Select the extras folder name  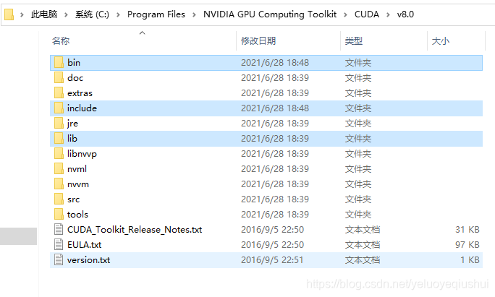(x=80, y=93)
